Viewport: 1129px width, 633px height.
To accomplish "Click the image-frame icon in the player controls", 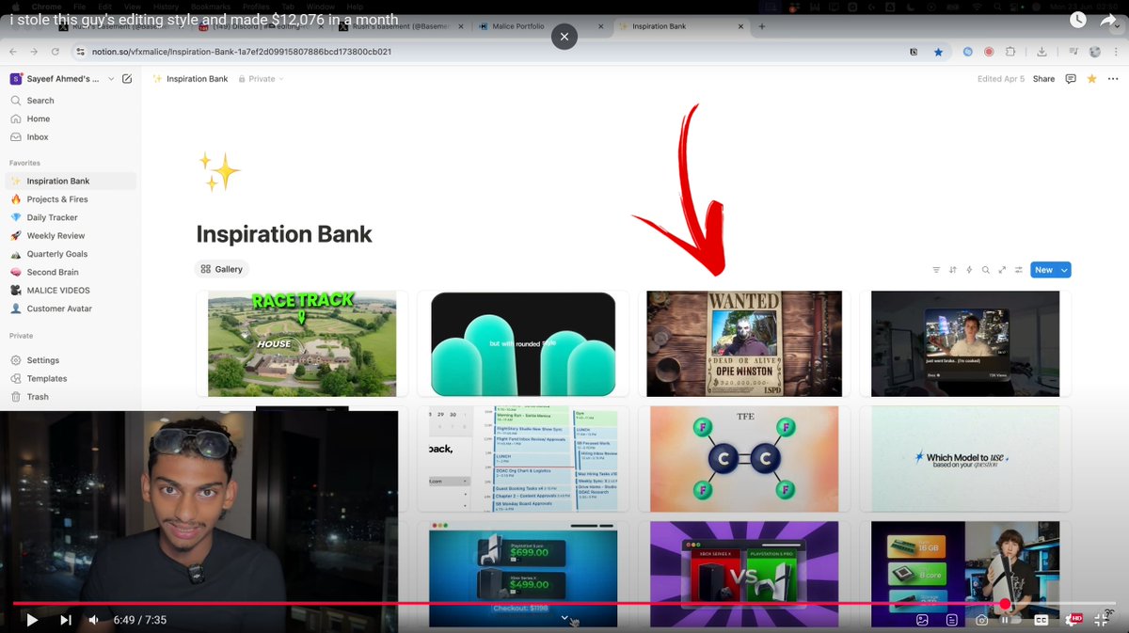I will [x=922, y=620].
